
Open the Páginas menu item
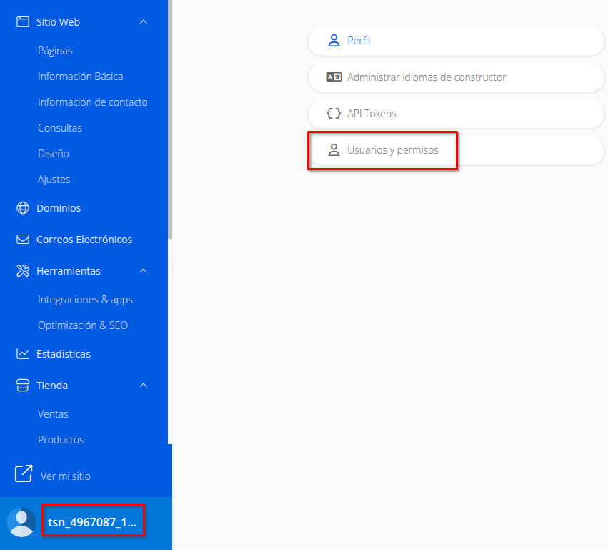click(55, 51)
